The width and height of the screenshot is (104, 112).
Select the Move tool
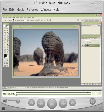click(8, 28)
